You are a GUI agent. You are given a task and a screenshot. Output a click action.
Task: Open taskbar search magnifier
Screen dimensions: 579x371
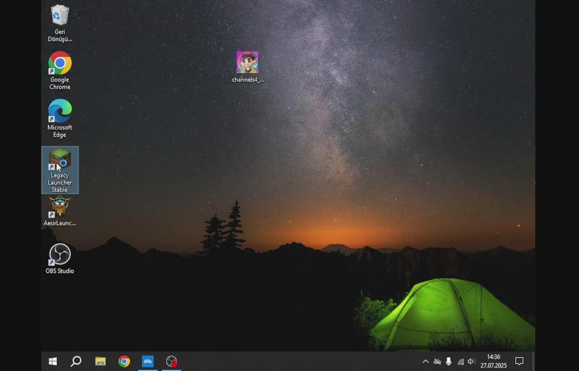tap(76, 361)
